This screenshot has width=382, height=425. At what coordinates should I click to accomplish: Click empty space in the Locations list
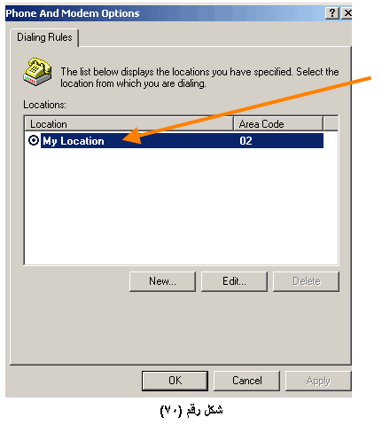[181, 207]
